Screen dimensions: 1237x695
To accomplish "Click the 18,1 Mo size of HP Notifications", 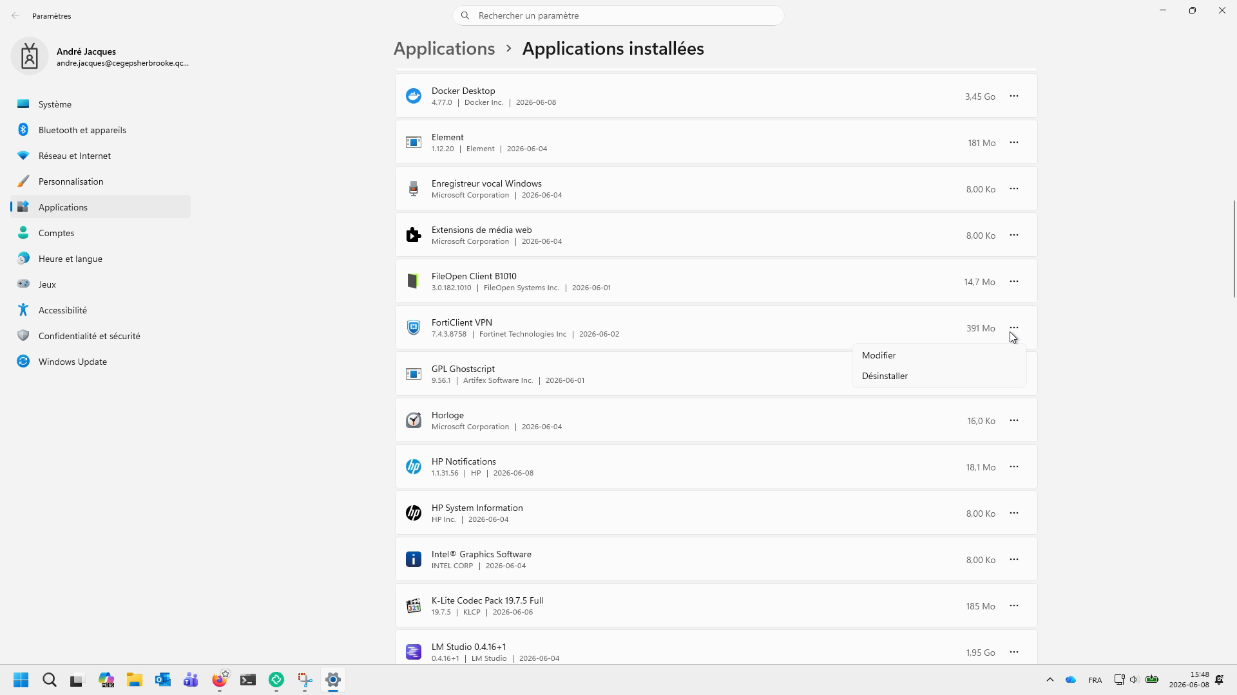I will pos(981,467).
